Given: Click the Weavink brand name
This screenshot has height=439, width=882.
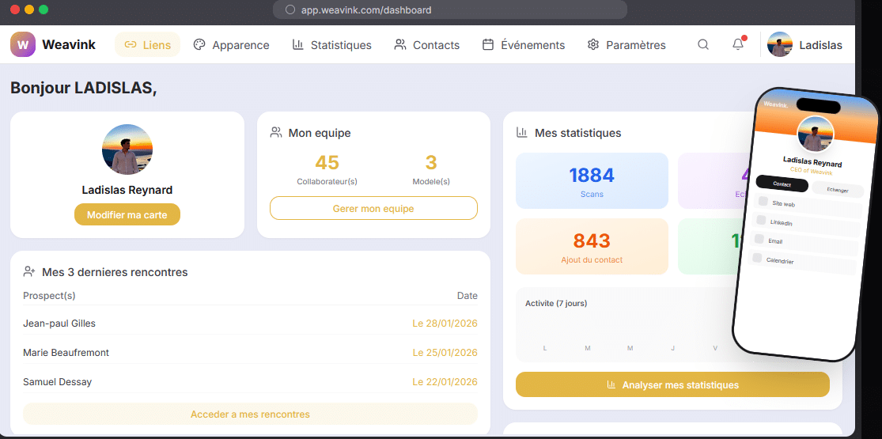Looking at the screenshot, I should (69, 44).
